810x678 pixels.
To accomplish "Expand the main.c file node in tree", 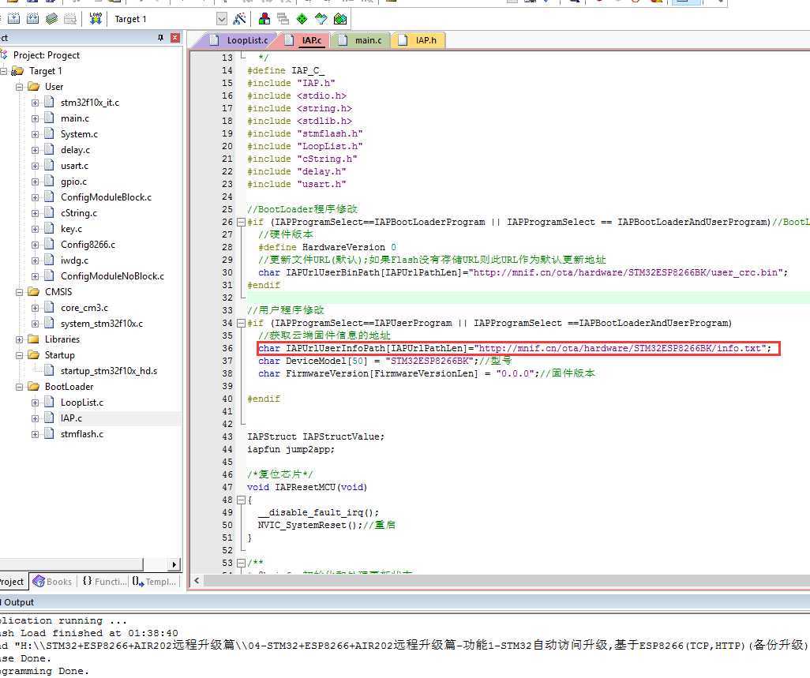I will point(35,118).
